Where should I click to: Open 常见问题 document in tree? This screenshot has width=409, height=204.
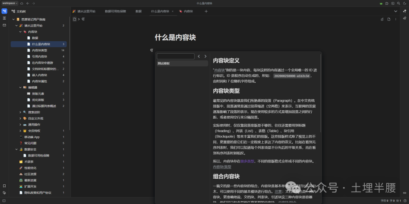tap(39, 143)
